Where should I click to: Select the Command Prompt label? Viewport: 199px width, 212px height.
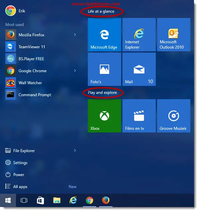35,95
